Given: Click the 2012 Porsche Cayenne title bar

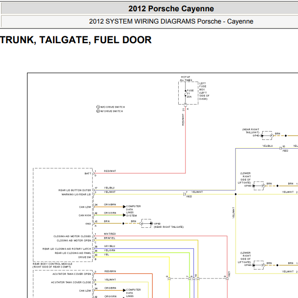Looking at the screenshot, I should pyautogui.click(x=171, y=8).
